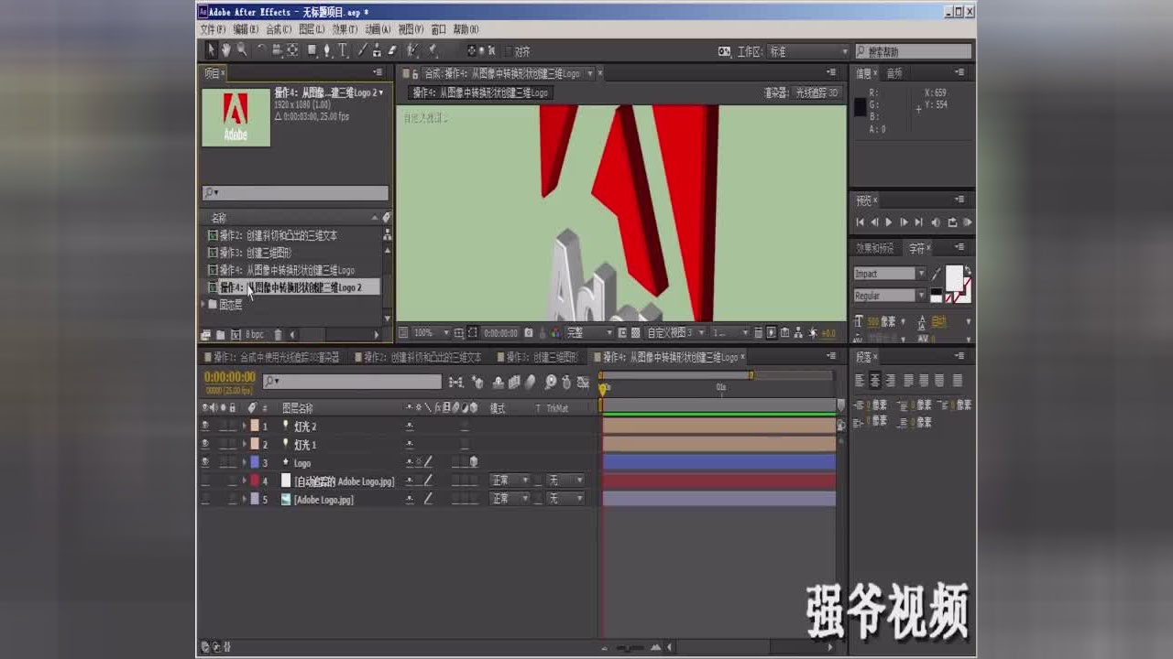Expand the 灯光 2 layer properties
The width and height of the screenshot is (1173, 659).
[245, 426]
